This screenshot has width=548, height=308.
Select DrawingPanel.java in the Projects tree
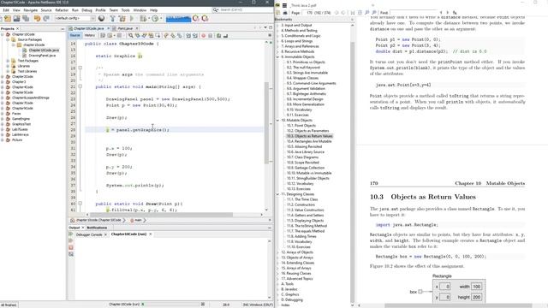[42, 56]
